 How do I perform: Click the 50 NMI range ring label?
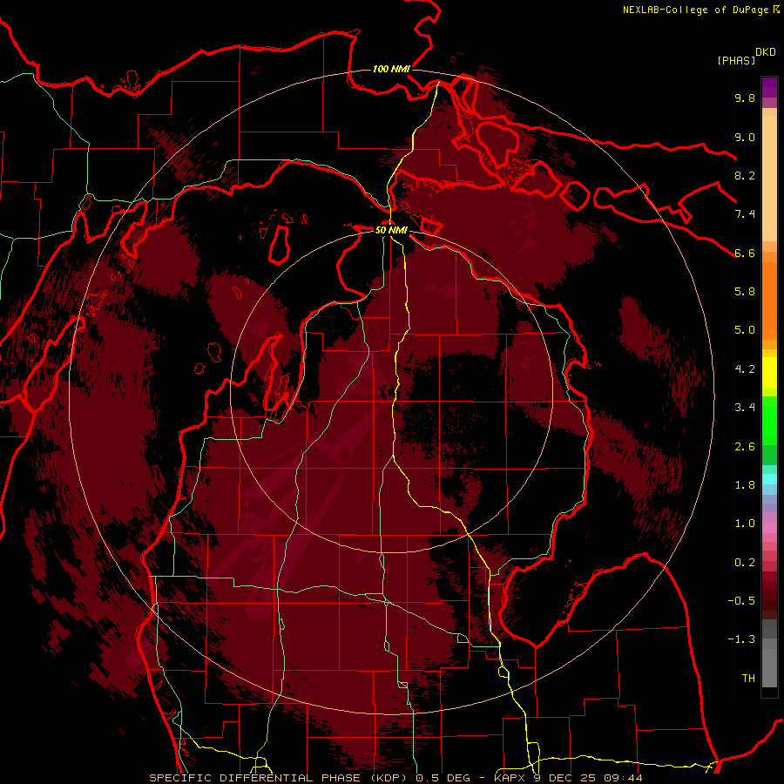coord(391,231)
